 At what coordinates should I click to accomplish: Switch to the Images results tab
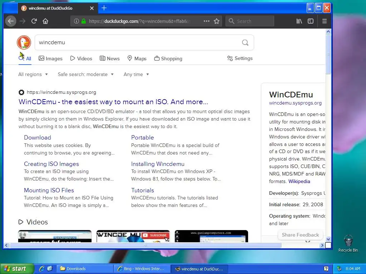(x=50, y=59)
